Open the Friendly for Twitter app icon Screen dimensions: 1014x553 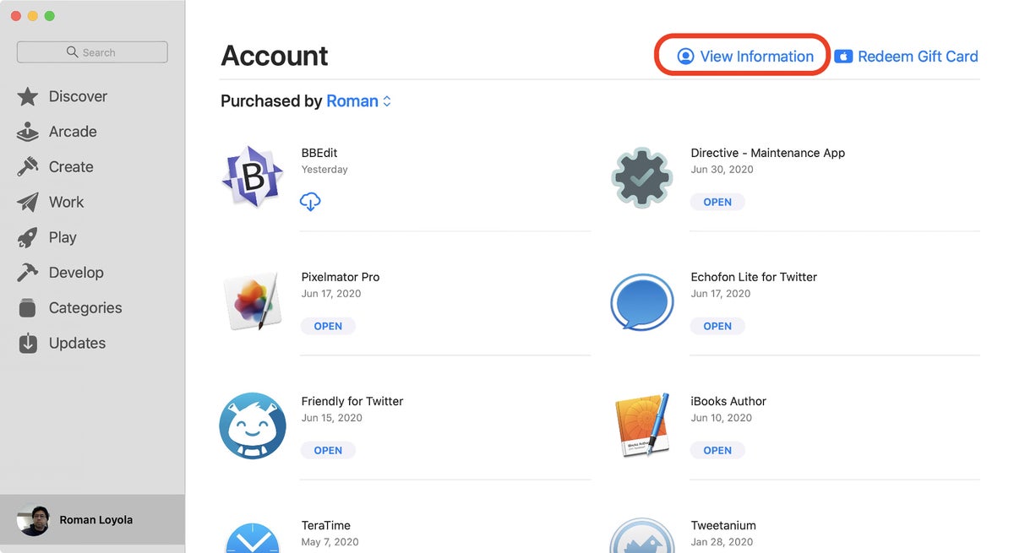[252, 426]
